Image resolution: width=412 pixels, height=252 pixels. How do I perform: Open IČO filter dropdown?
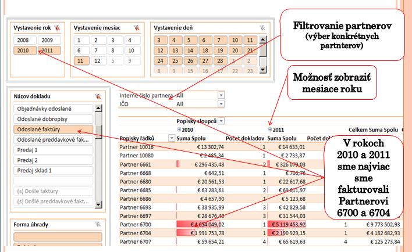click(x=221, y=104)
